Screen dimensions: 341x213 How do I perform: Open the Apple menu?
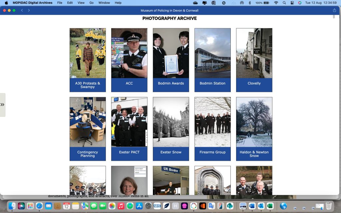coord(6,3)
